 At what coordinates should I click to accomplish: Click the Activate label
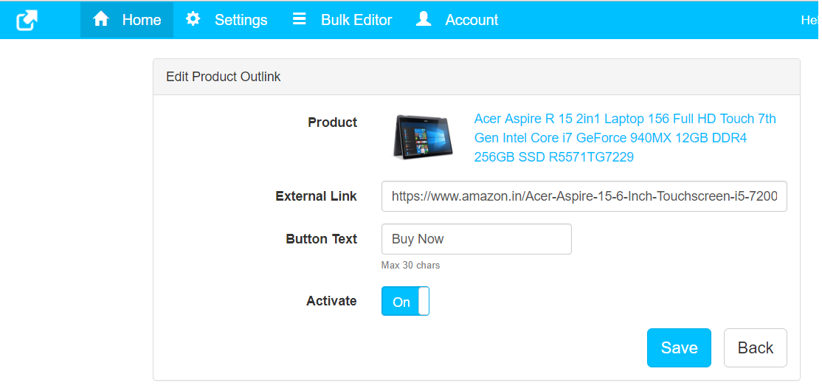pyautogui.click(x=331, y=301)
